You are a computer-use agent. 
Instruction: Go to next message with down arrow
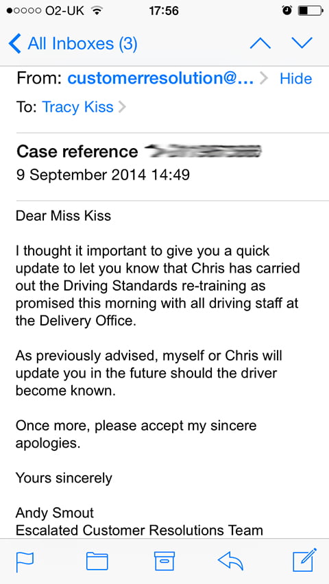coord(302,44)
